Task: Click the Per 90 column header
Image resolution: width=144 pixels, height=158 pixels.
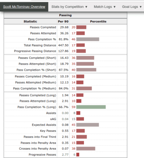Action: click(63, 21)
